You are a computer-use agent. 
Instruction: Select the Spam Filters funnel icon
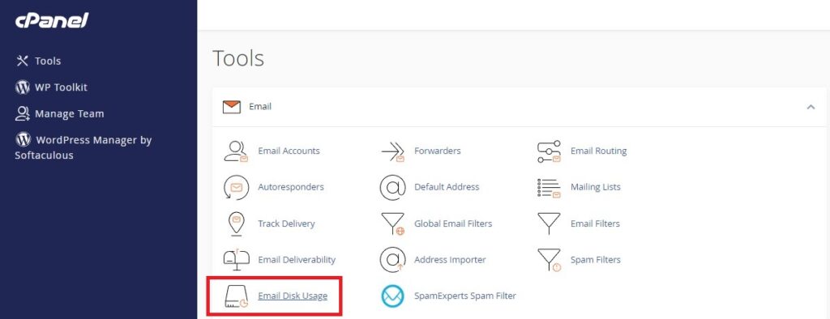(549, 260)
